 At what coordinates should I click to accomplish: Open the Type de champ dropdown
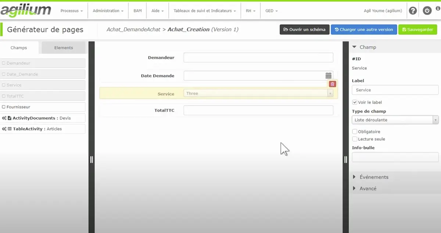[x=395, y=120]
